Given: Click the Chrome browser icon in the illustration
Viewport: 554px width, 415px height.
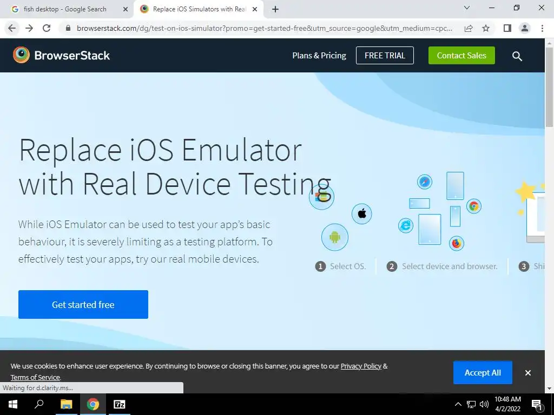Looking at the screenshot, I should 474,206.
